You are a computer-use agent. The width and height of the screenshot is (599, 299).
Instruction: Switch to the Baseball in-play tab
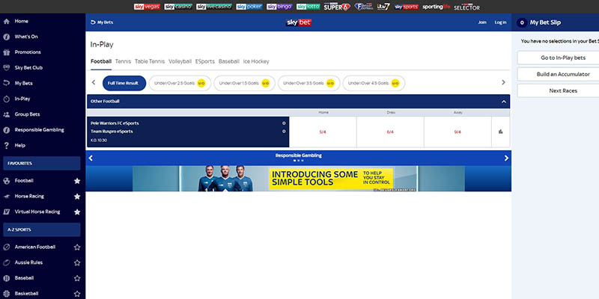pos(229,61)
